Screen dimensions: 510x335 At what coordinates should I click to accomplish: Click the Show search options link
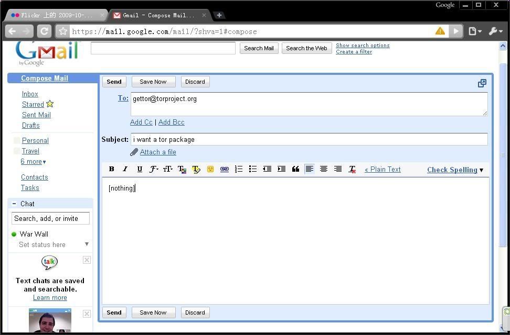363,46
